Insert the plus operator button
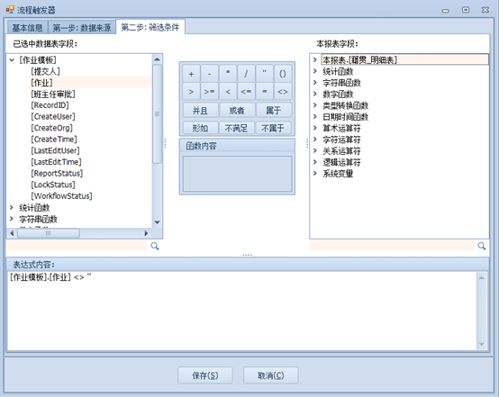This screenshot has width=499, height=397. coord(191,74)
